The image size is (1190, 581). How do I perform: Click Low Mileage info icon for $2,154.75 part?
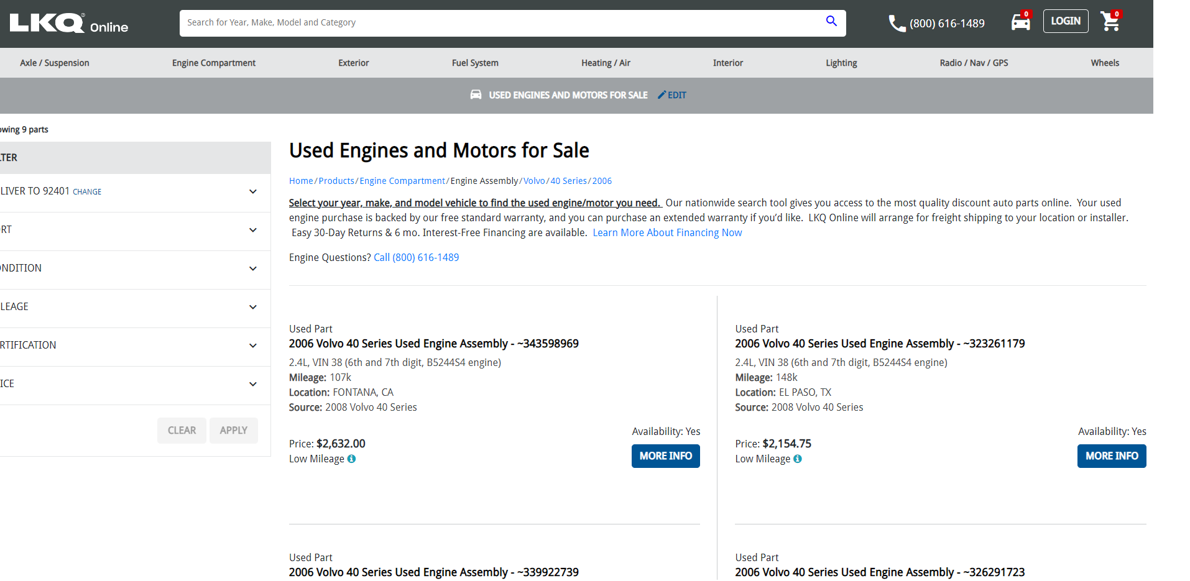(x=798, y=459)
